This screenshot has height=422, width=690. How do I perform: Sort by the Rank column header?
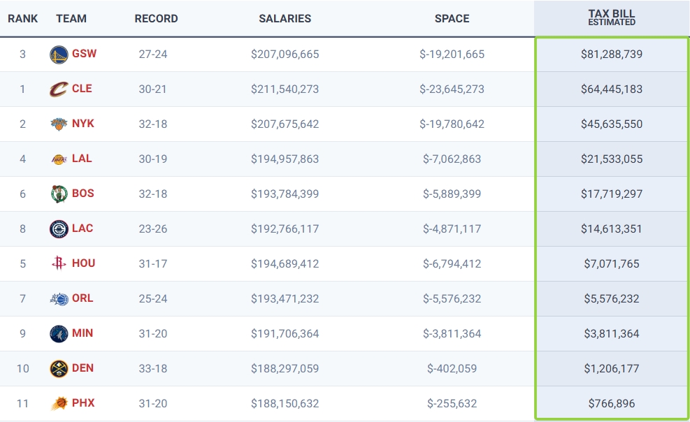[x=23, y=19]
